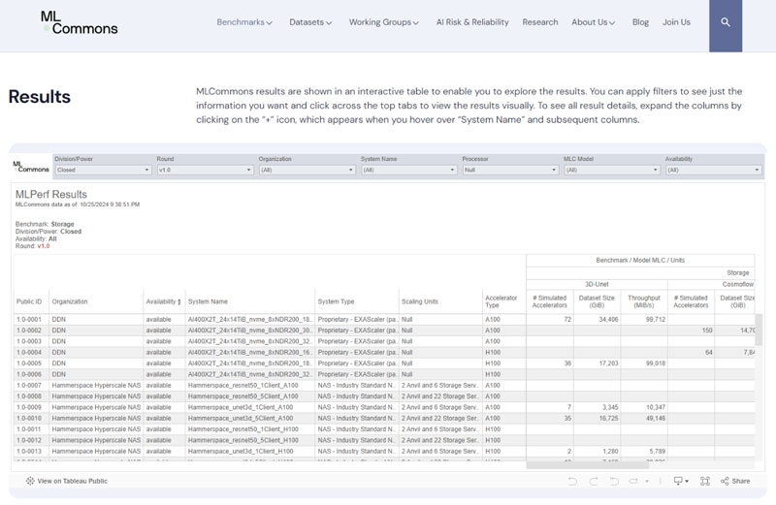Click the MLPerf Results title
776x505 pixels.
(51, 195)
